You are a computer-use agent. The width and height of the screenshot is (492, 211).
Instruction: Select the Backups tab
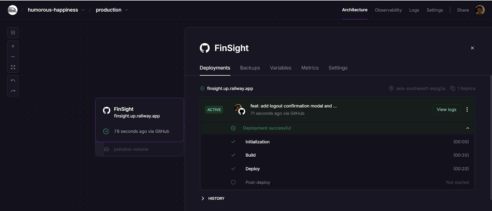point(250,68)
